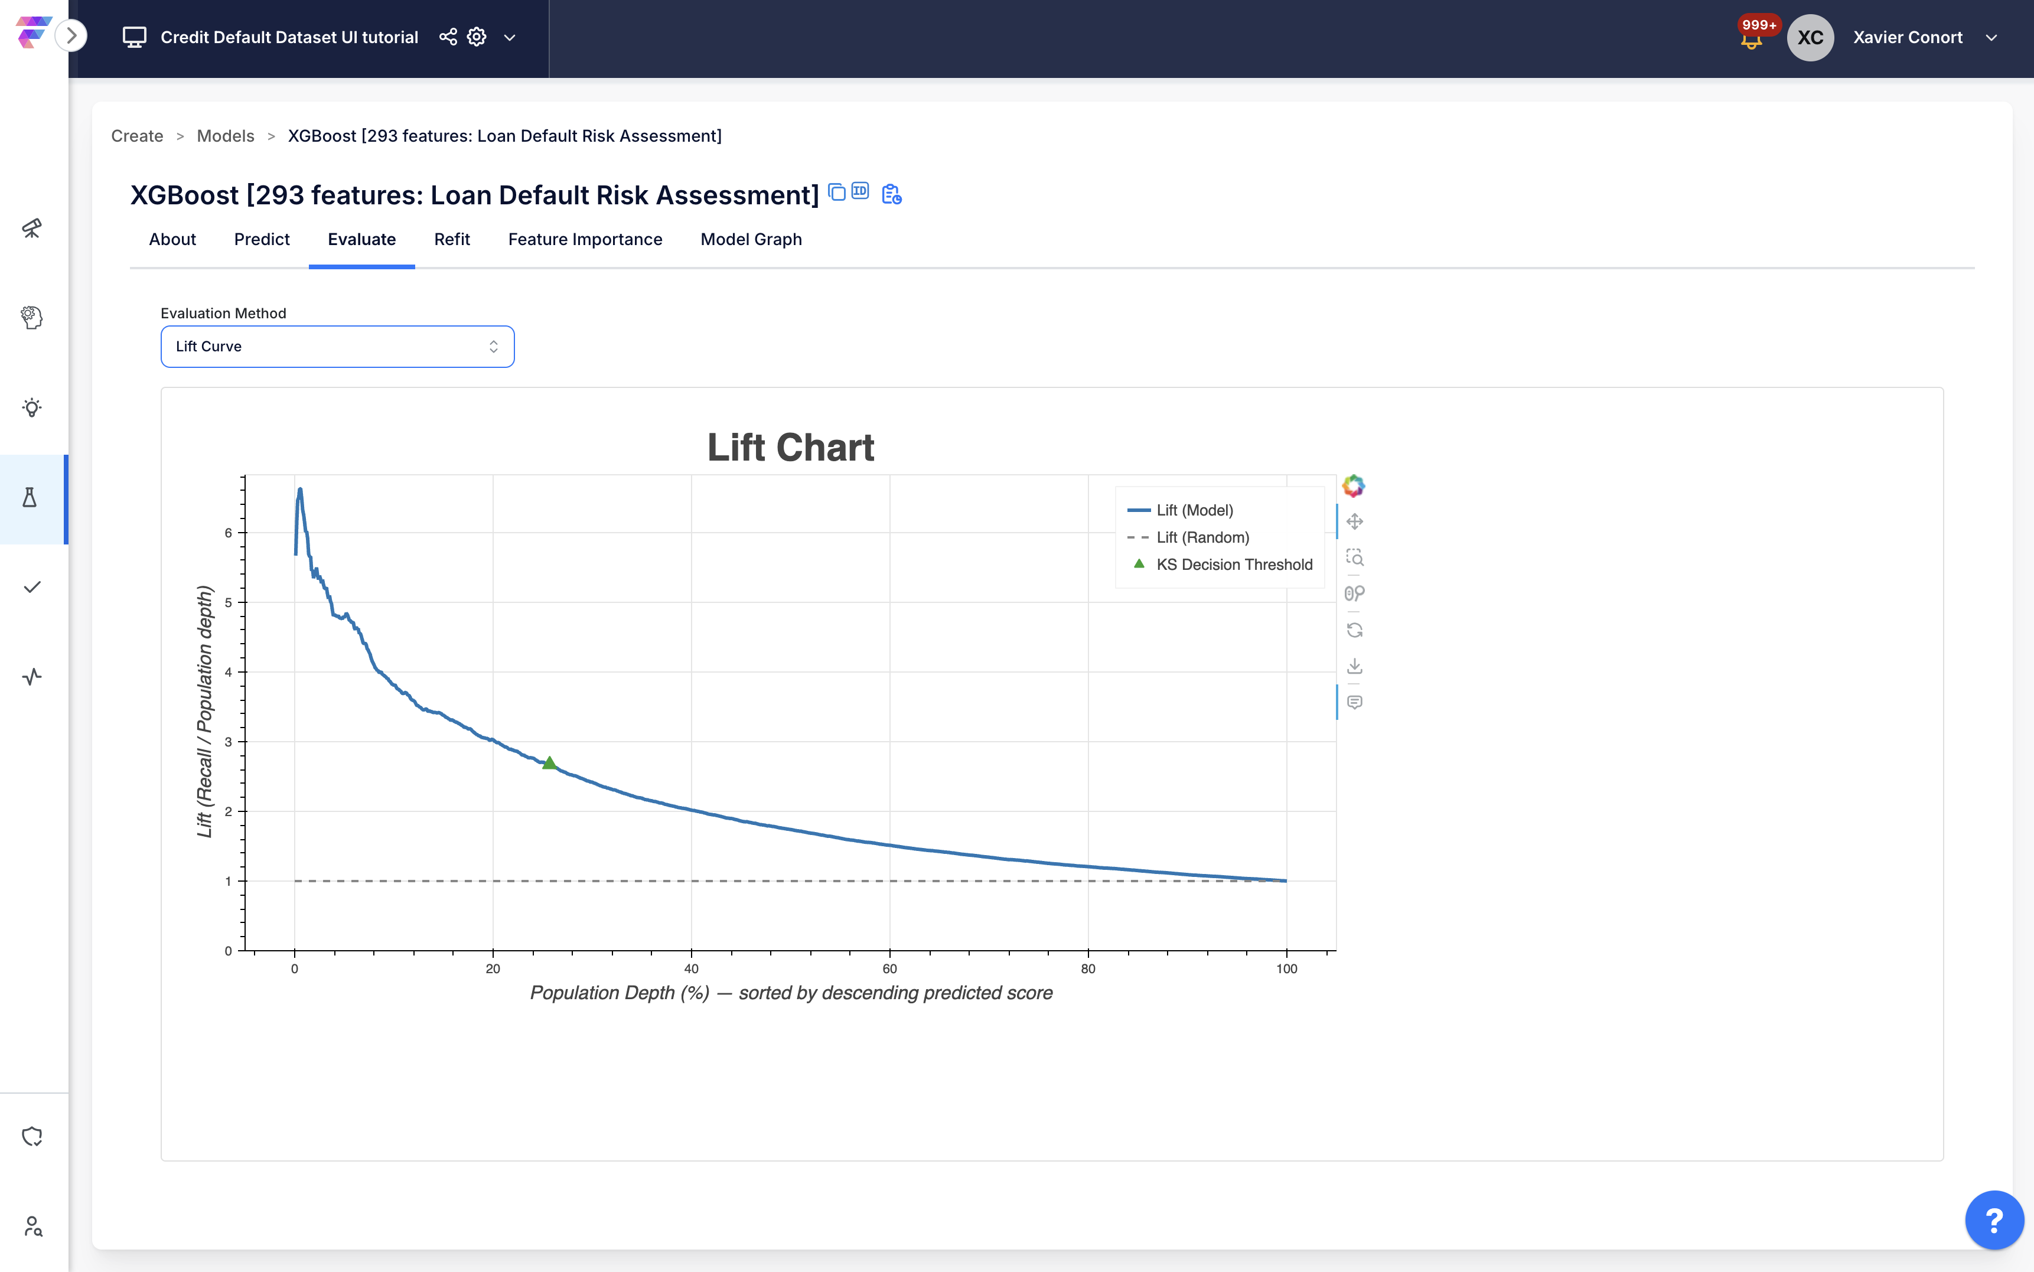Switch to the Feature Importance tab
The width and height of the screenshot is (2034, 1272).
585,240
